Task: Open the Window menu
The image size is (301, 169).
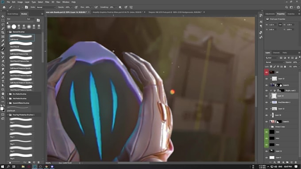Action: (x=66, y=2)
